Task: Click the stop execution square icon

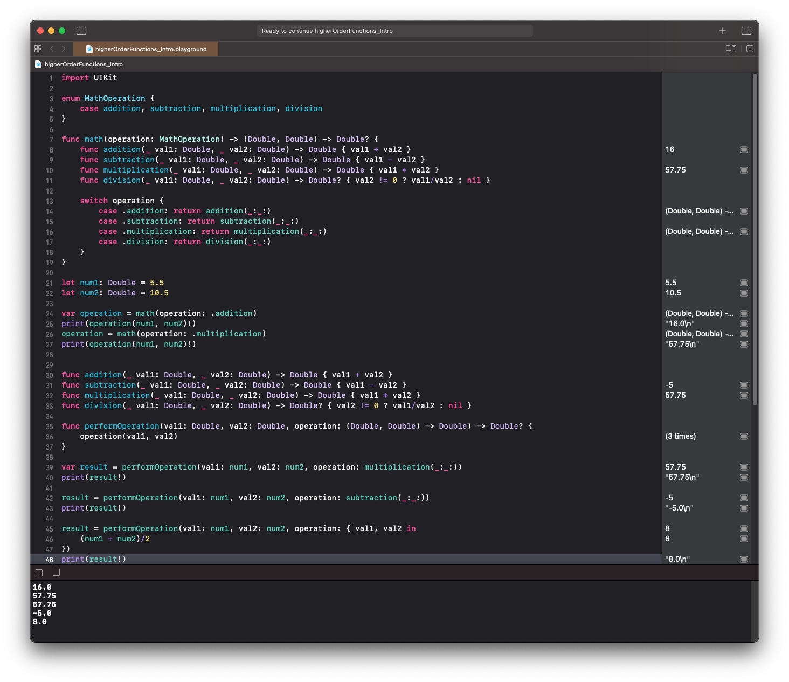Action: pos(56,573)
